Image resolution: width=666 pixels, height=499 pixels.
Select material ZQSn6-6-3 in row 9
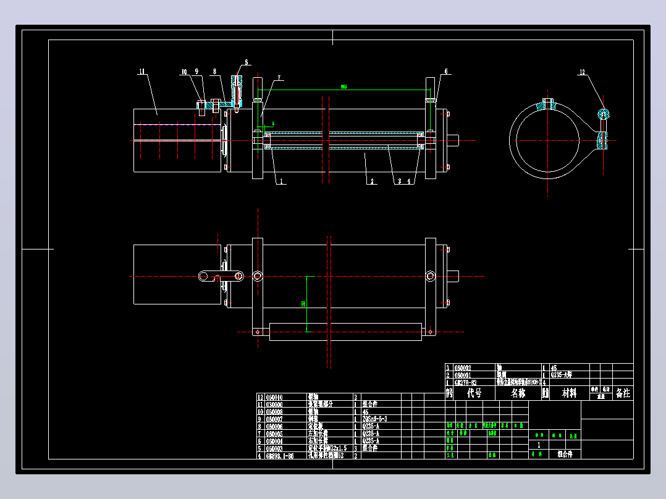(x=374, y=419)
